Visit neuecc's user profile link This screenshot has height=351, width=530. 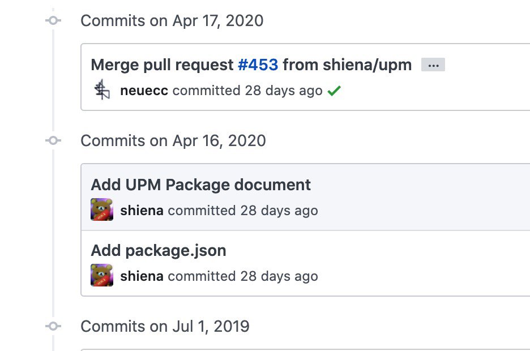(x=144, y=91)
